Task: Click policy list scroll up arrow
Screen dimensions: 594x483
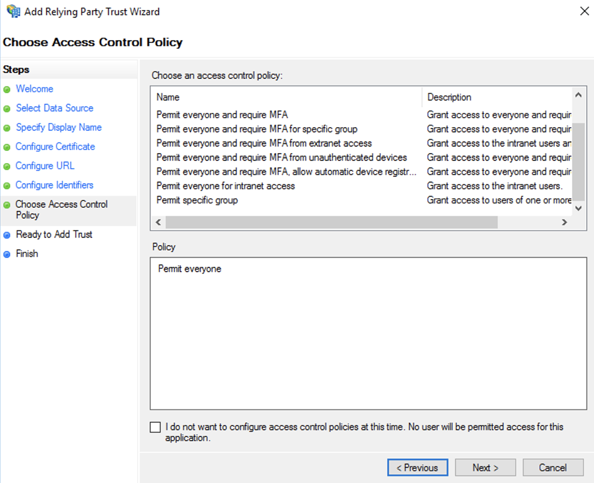Action: pyautogui.click(x=578, y=95)
